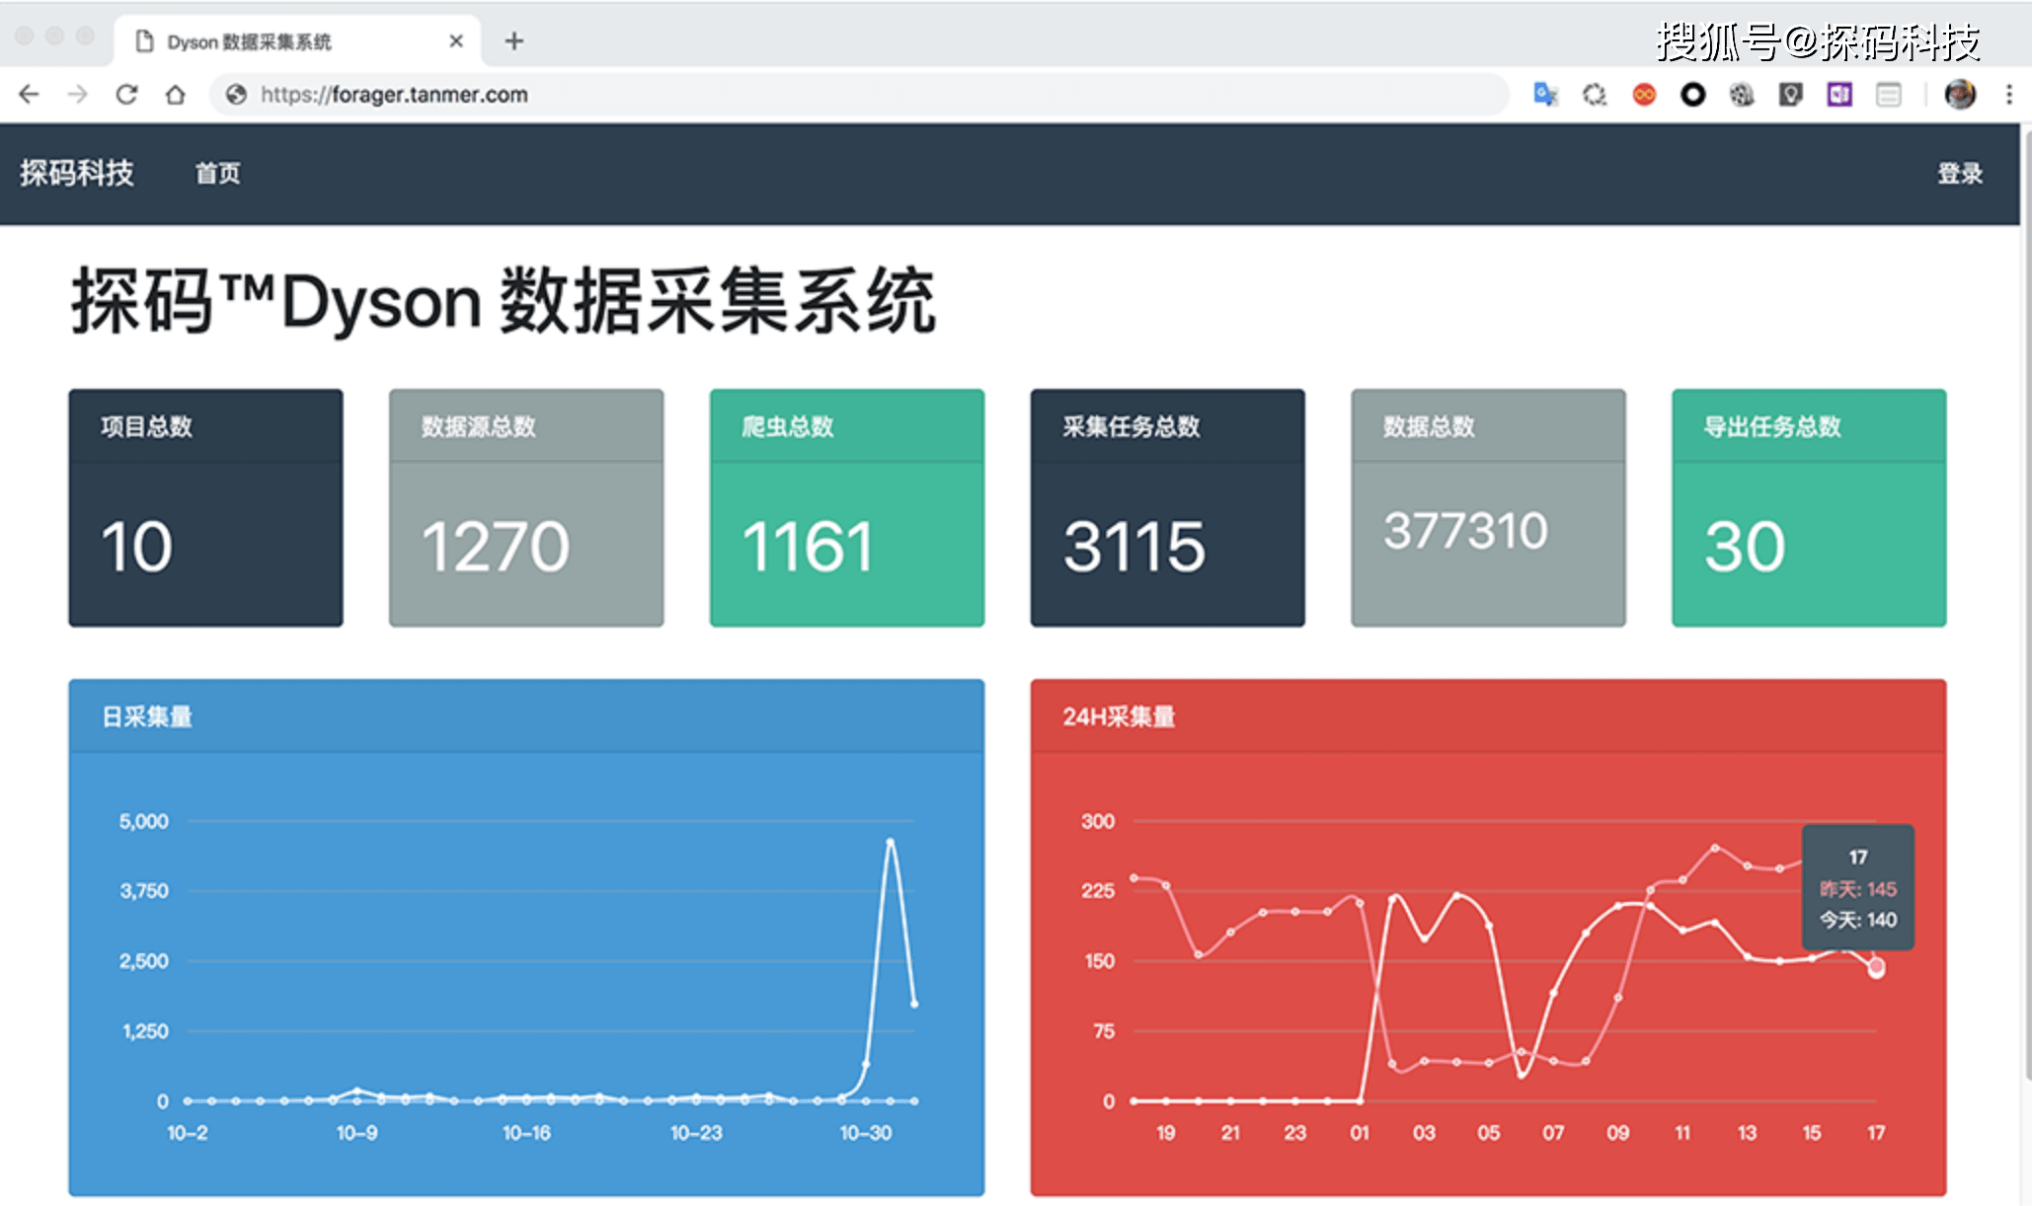
Task: Click the 昨天: 145 tooltip entry
Action: [1858, 889]
